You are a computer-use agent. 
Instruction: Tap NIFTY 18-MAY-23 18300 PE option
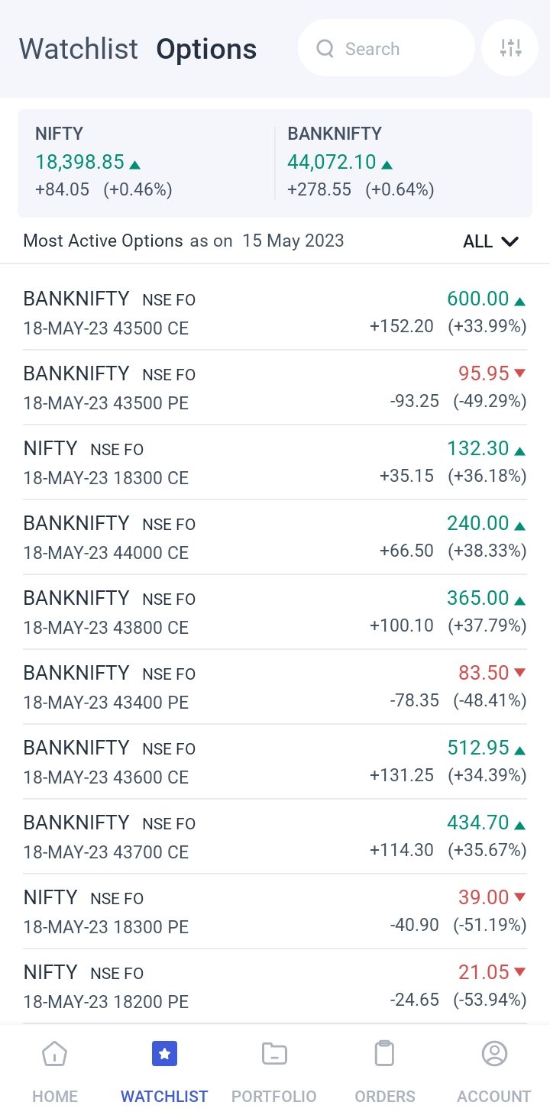[275, 911]
